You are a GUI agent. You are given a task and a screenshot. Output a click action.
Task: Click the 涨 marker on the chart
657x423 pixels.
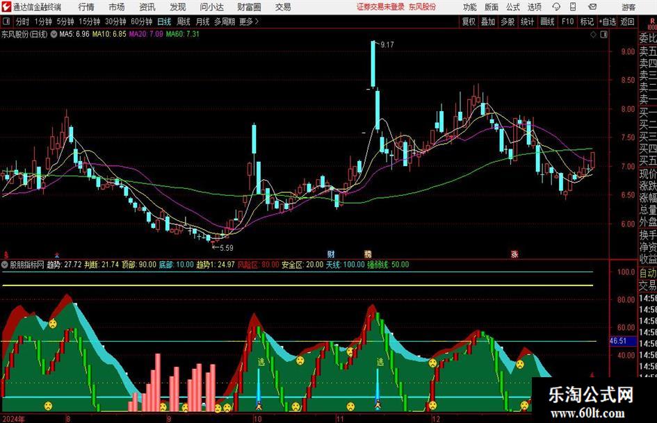pyautogui.click(x=514, y=254)
